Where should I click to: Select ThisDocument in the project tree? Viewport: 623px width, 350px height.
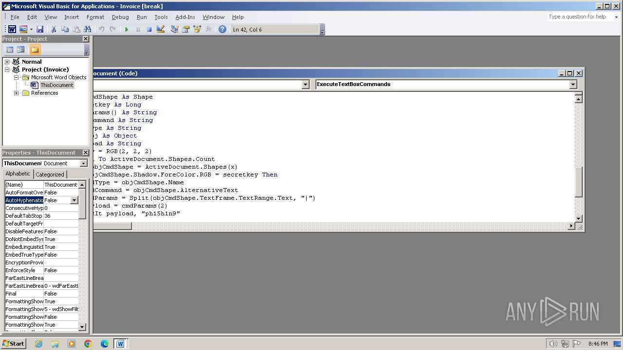[56, 85]
